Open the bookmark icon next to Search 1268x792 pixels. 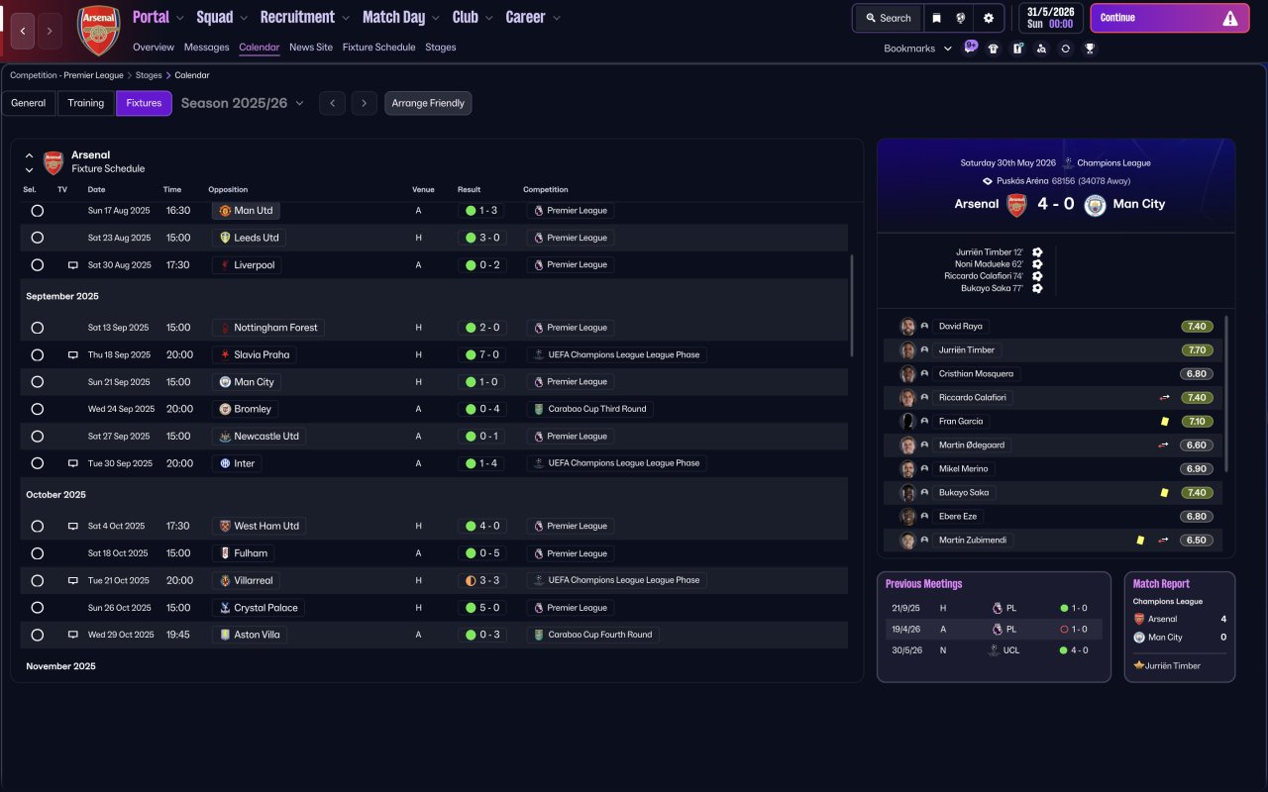click(x=936, y=18)
